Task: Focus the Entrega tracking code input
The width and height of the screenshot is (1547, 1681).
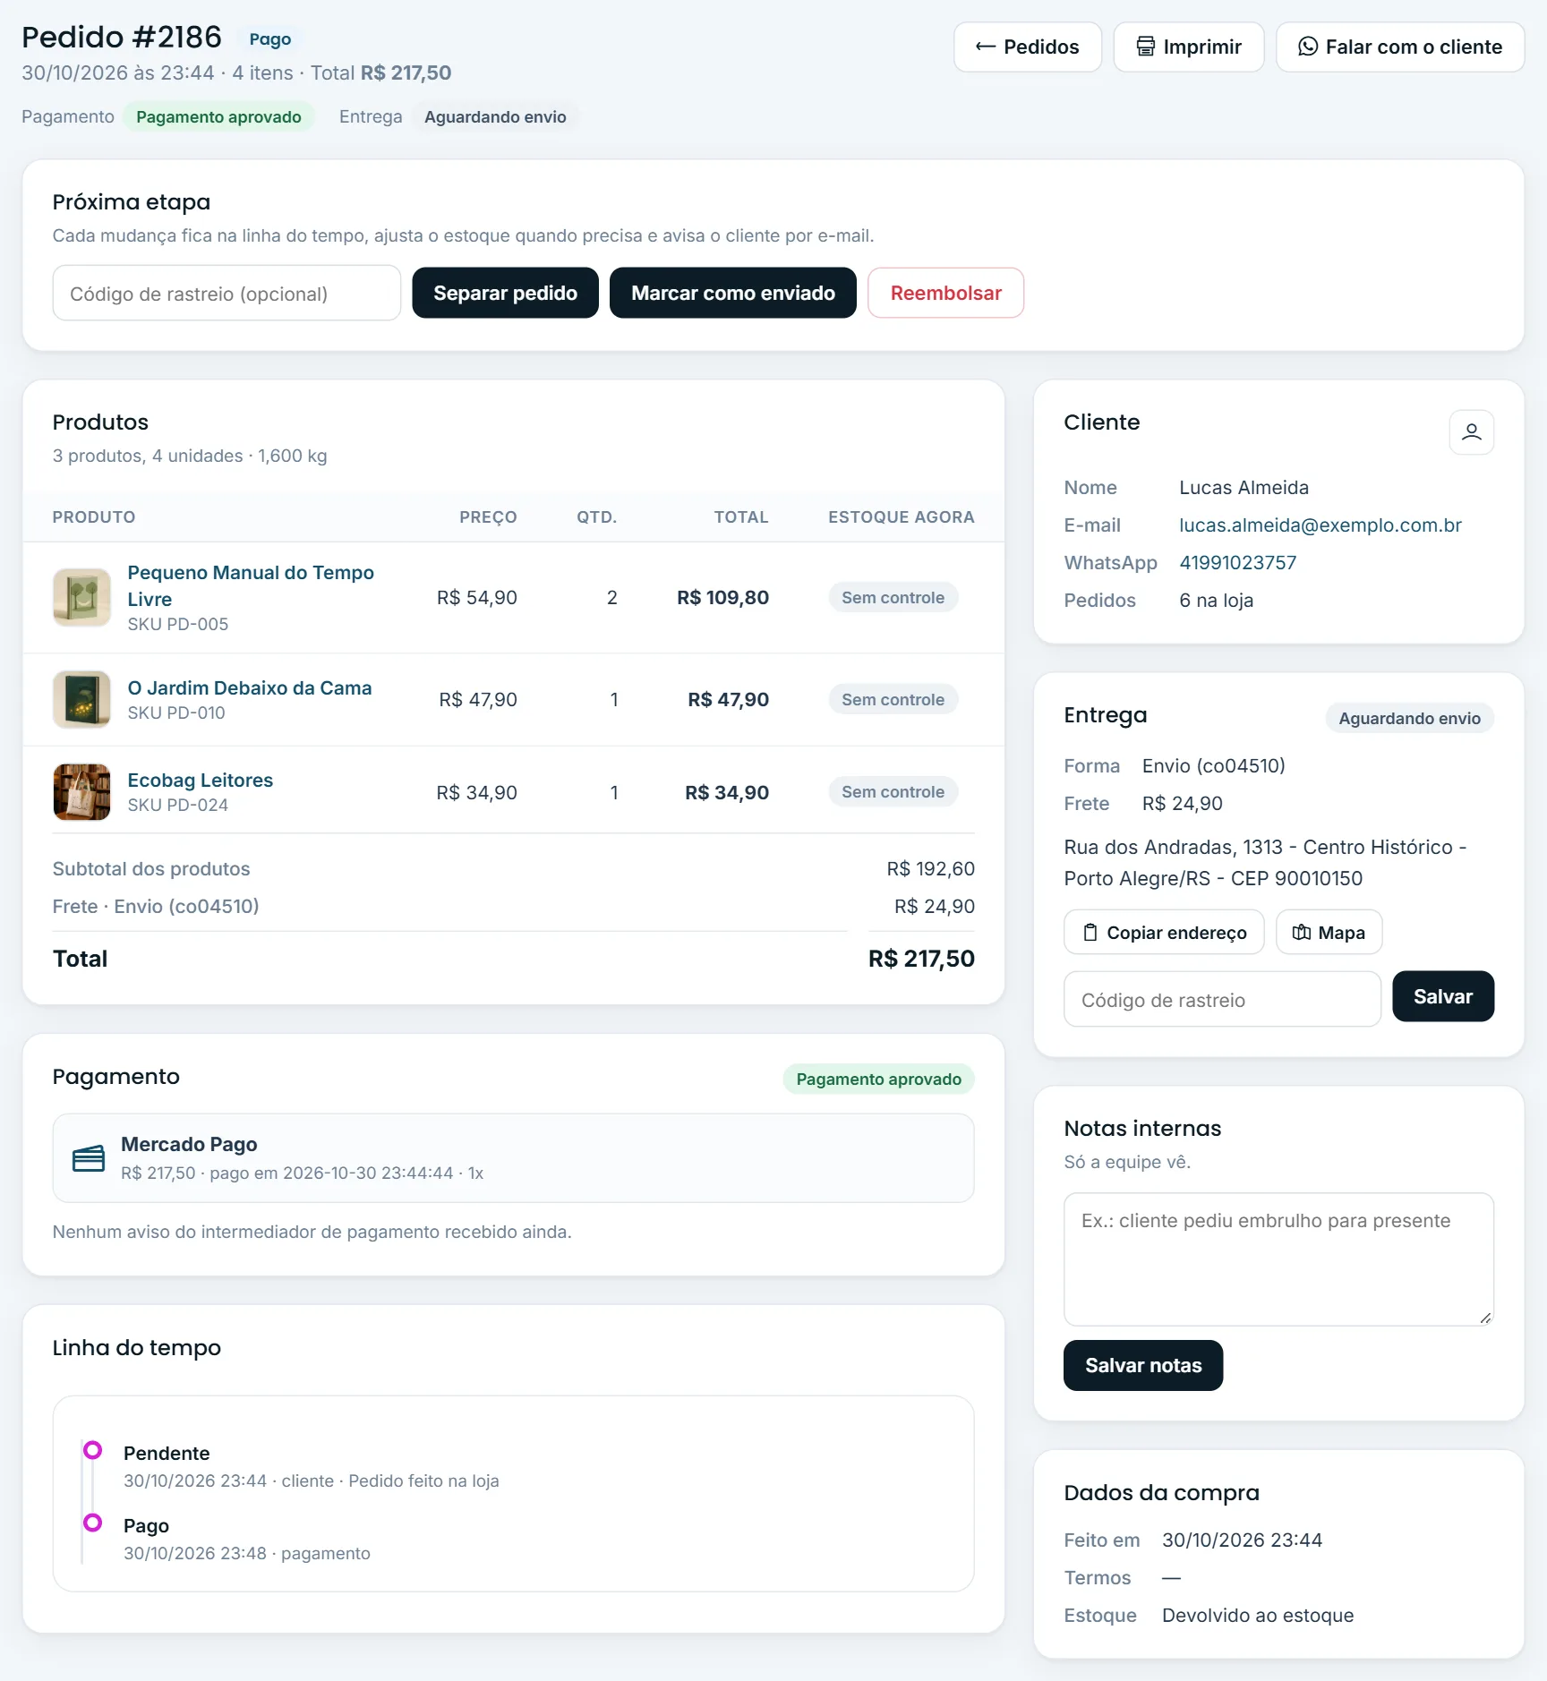Action: pyautogui.click(x=1221, y=999)
